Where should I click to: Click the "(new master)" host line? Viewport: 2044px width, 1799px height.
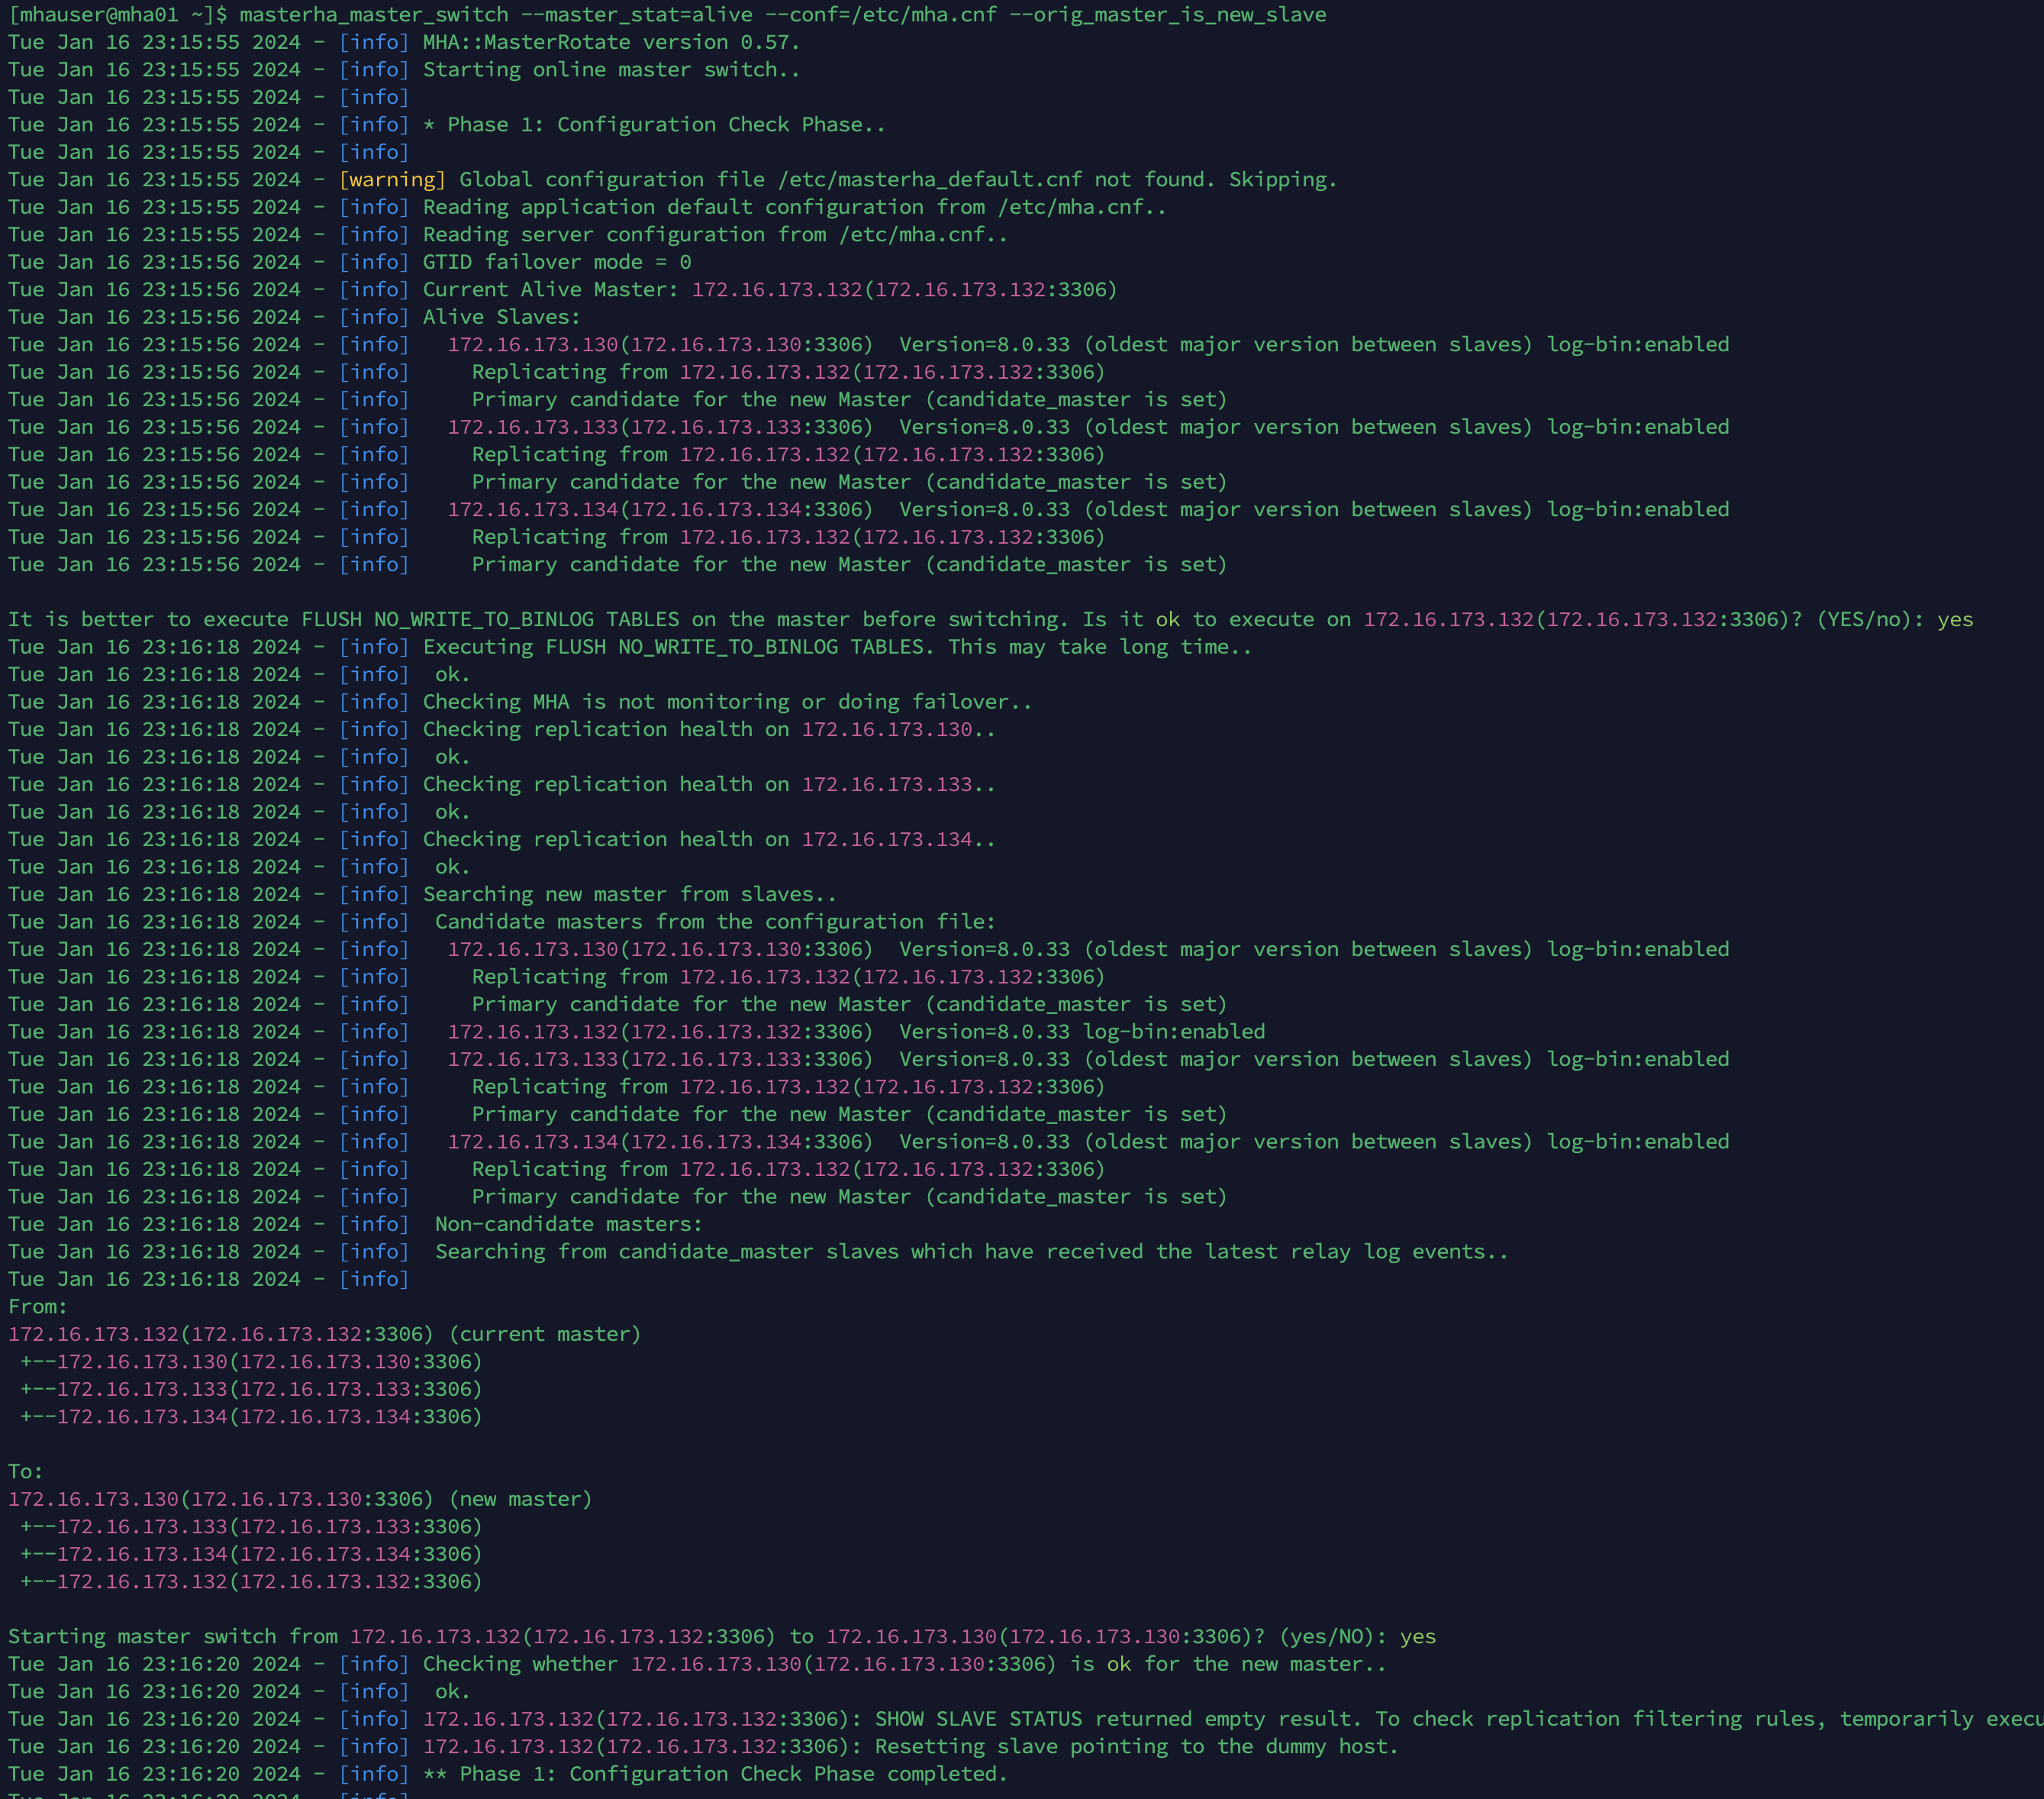click(300, 1500)
